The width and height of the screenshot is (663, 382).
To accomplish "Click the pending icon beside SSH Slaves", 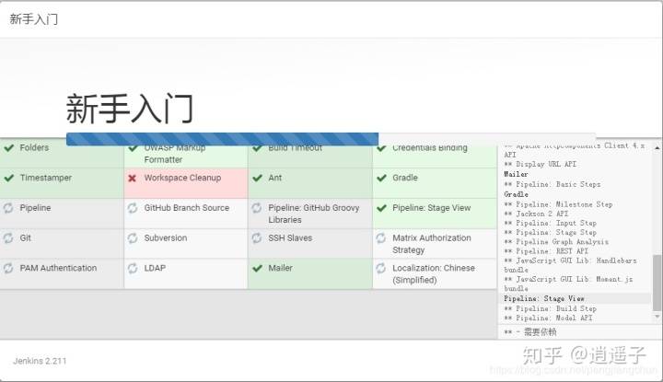I will [257, 238].
